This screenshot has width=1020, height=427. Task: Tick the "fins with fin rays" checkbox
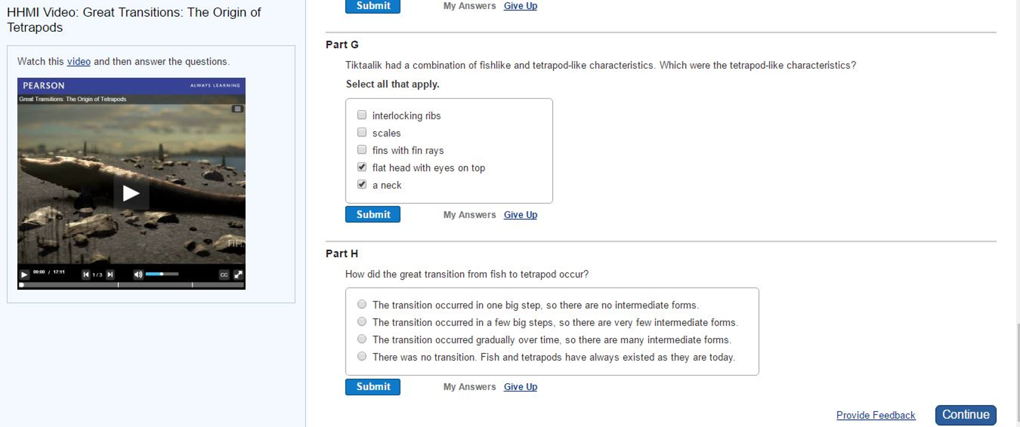pos(362,150)
